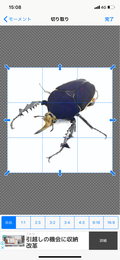The width and height of the screenshot is (120, 260).
Task: Tap the ad info icon
Action: pyautogui.click(x=2, y=243)
